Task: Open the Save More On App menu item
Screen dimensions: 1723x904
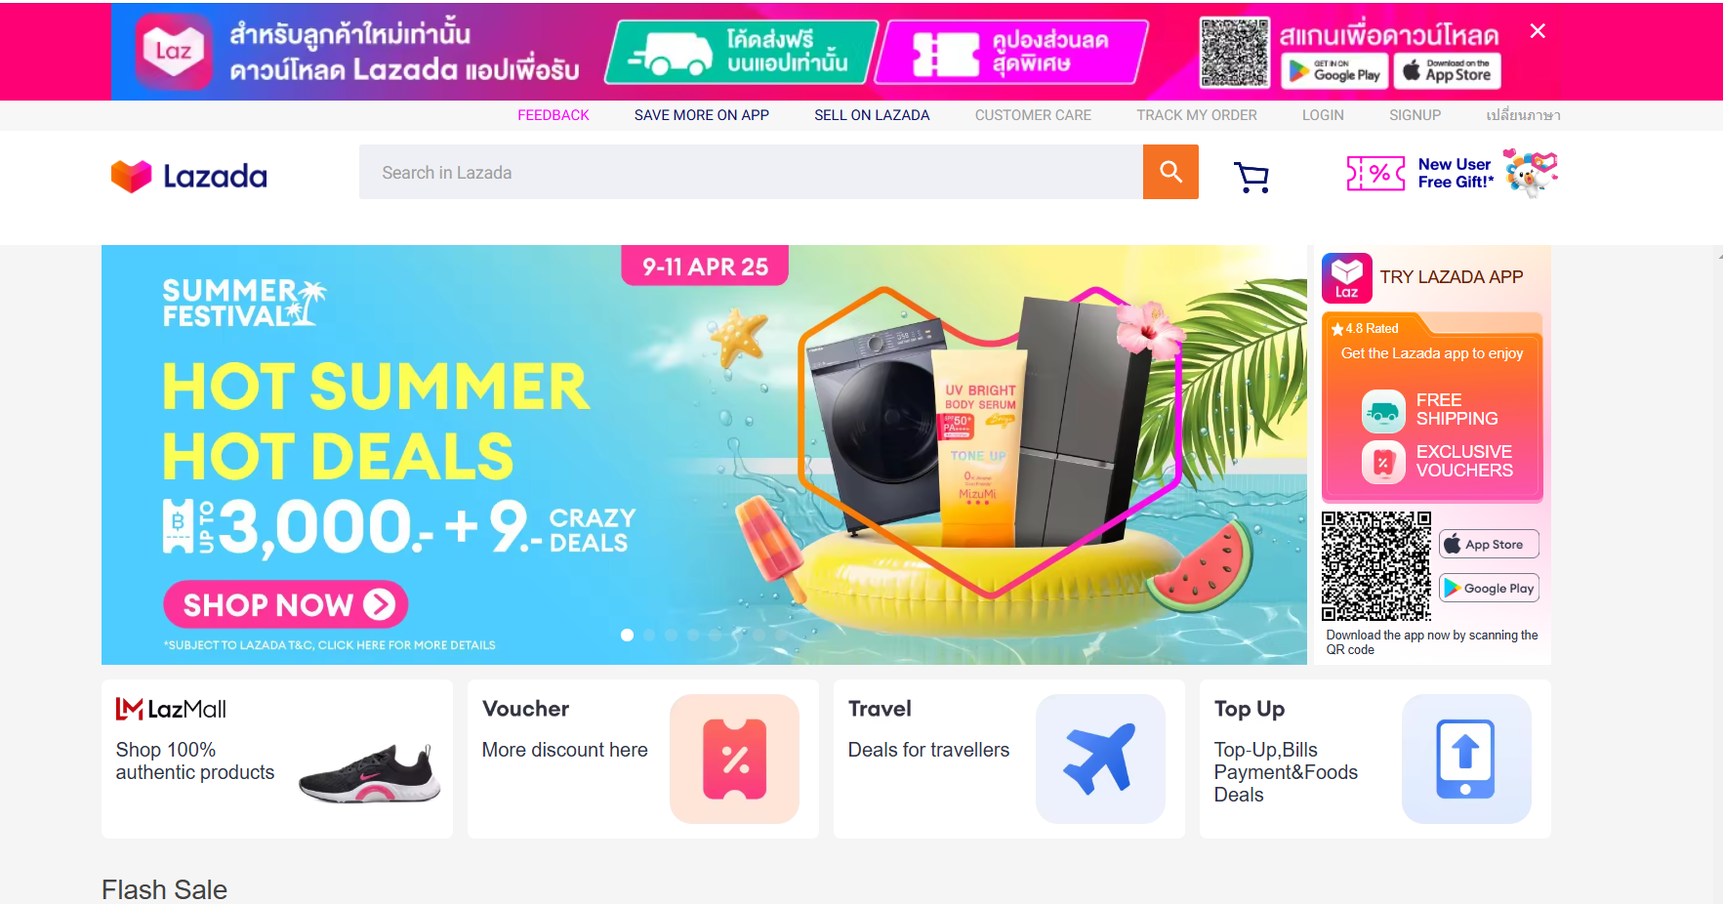Action: click(x=702, y=115)
